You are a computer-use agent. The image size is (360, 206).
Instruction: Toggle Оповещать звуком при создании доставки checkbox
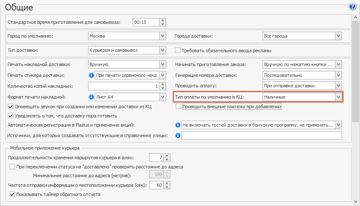click(10, 106)
